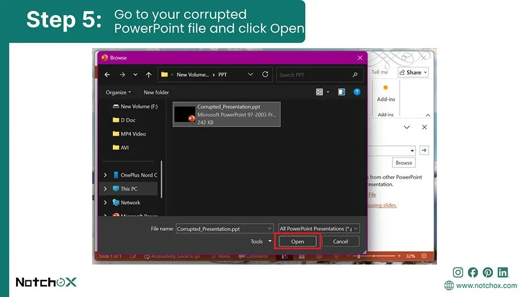Expand the File name dropdown arrow
The image size is (529, 297).
click(x=270, y=229)
